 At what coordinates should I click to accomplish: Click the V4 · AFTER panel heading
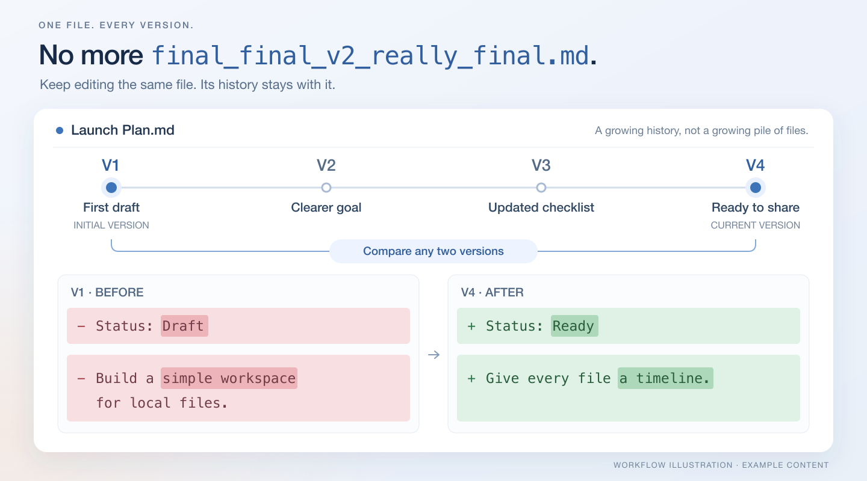coord(493,293)
